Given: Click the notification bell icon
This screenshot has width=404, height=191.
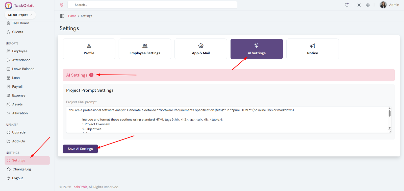Looking at the screenshot, I should click(347, 5).
